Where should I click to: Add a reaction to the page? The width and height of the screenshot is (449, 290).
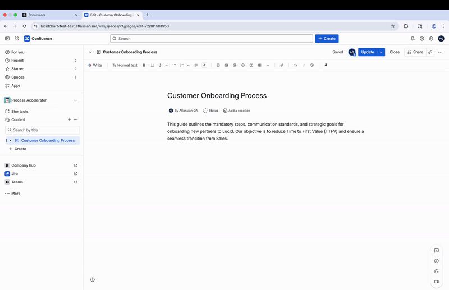(x=236, y=111)
